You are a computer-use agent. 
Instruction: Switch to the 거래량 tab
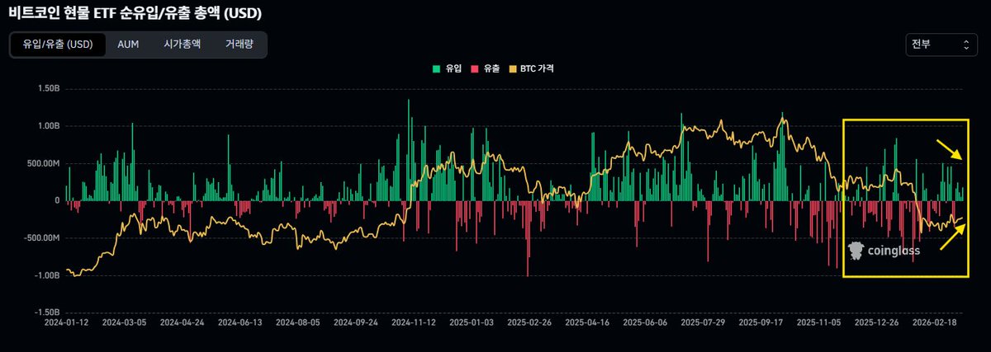(x=239, y=45)
